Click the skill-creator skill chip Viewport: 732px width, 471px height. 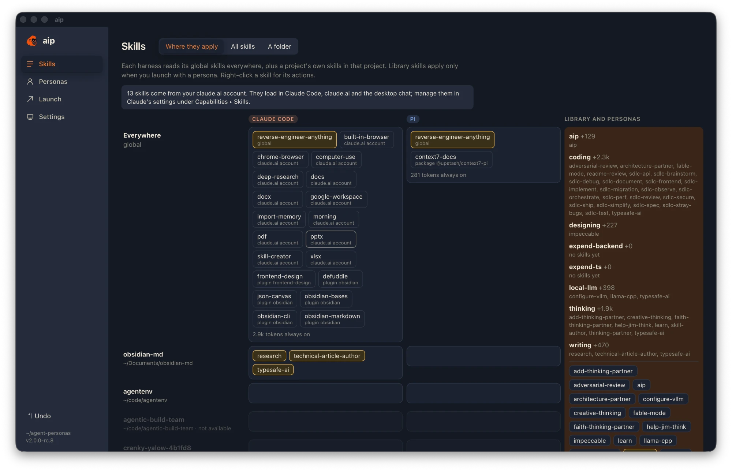click(278, 259)
